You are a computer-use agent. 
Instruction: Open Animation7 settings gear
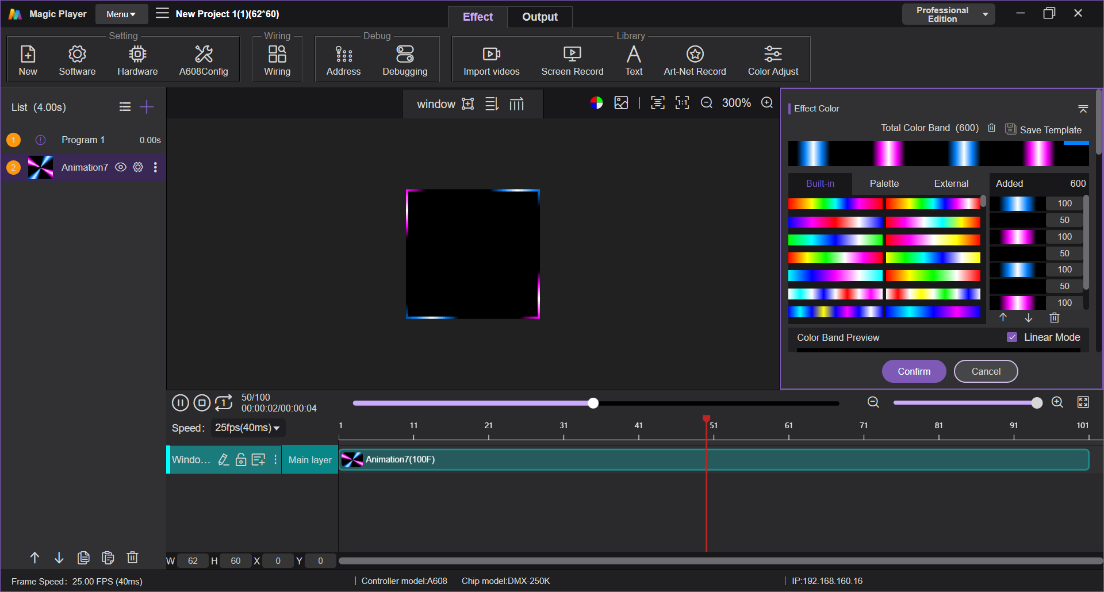pos(138,167)
